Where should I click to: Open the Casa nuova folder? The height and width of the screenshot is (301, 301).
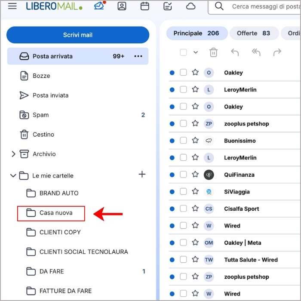(x=78, y=213)
